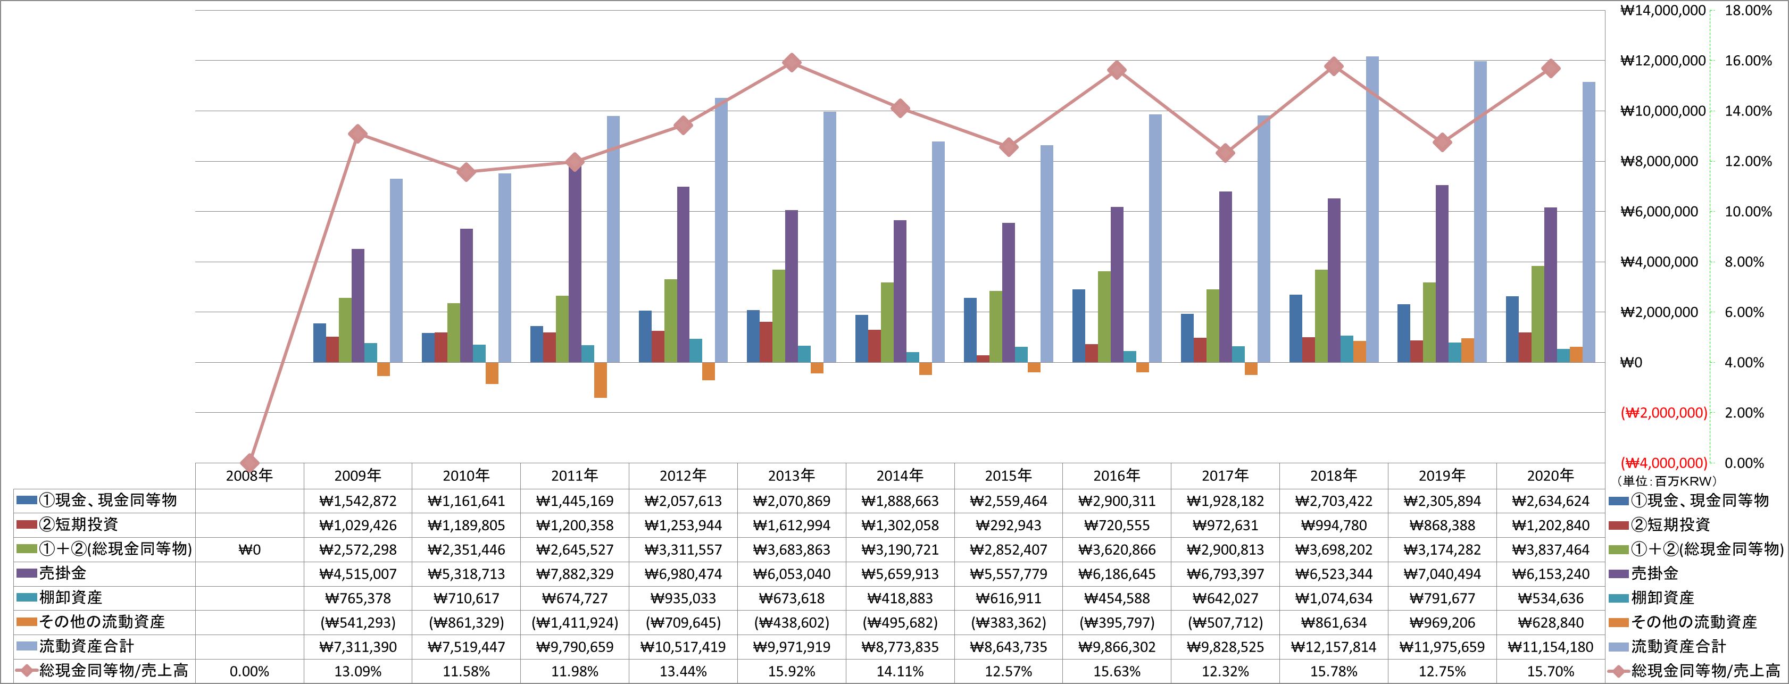Select the right legend entry 流動資産合計
Screen dimensions: 1789x684
(1668, 646)
